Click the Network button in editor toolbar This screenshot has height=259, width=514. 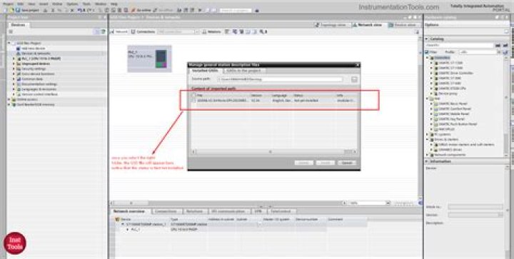coord(119,32)
